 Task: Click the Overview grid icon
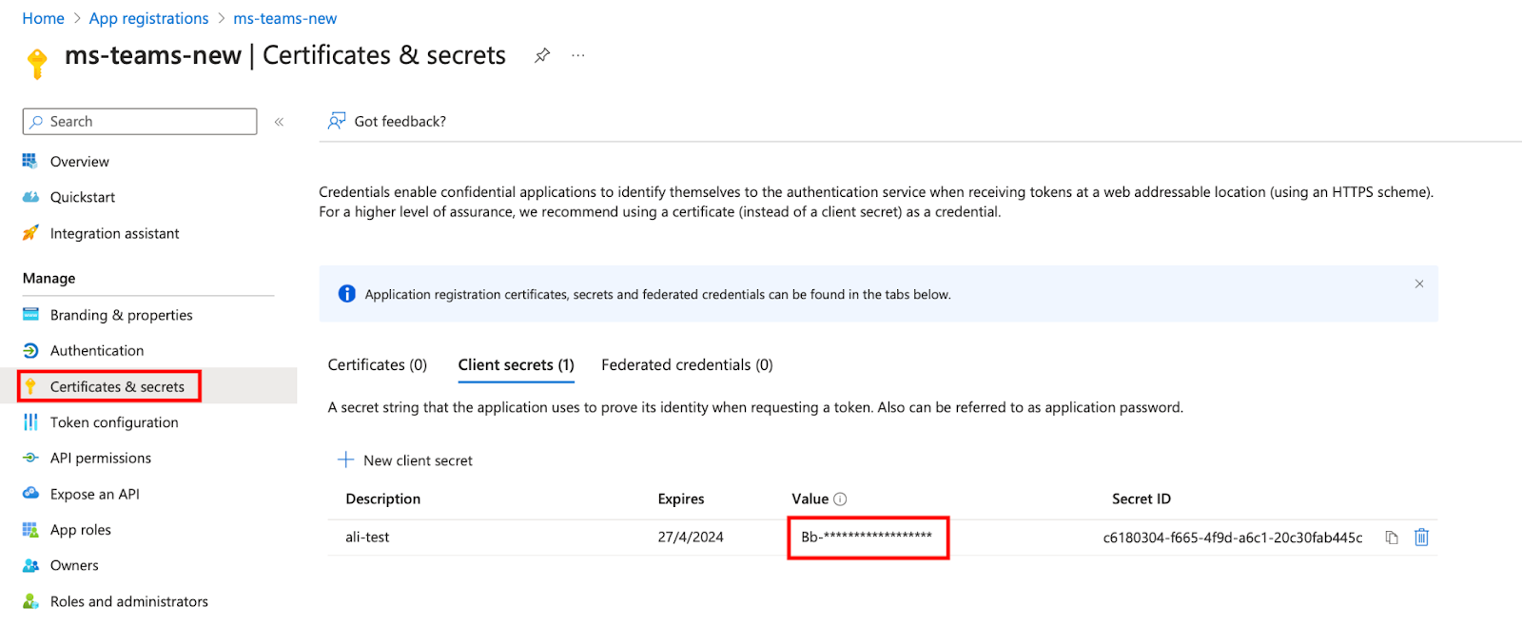click(x=30, y=161)
